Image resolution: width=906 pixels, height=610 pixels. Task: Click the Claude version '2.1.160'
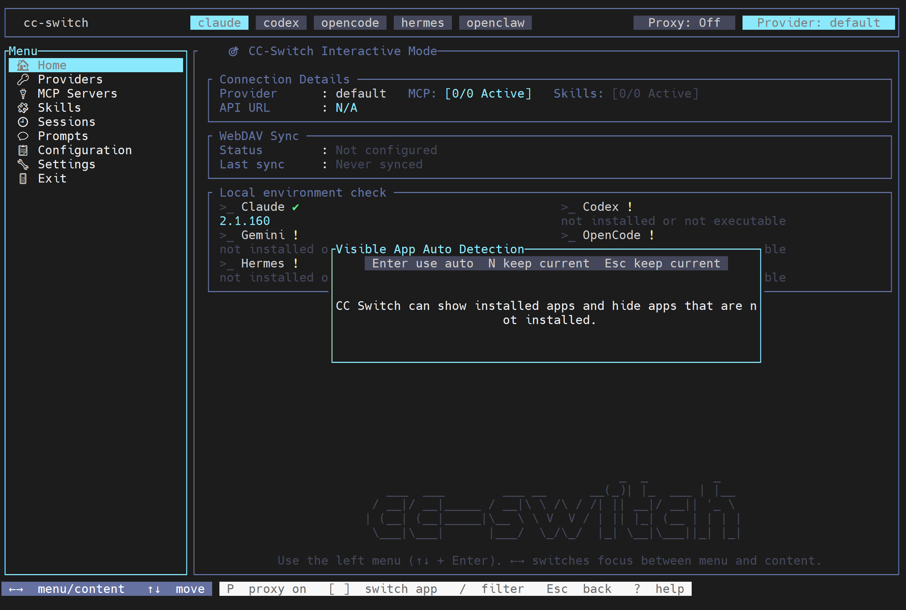click(245, 221)
